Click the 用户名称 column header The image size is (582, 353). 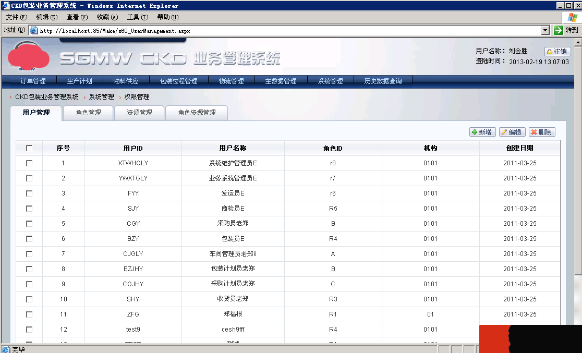pyautogui.click(x=233, y=148)
